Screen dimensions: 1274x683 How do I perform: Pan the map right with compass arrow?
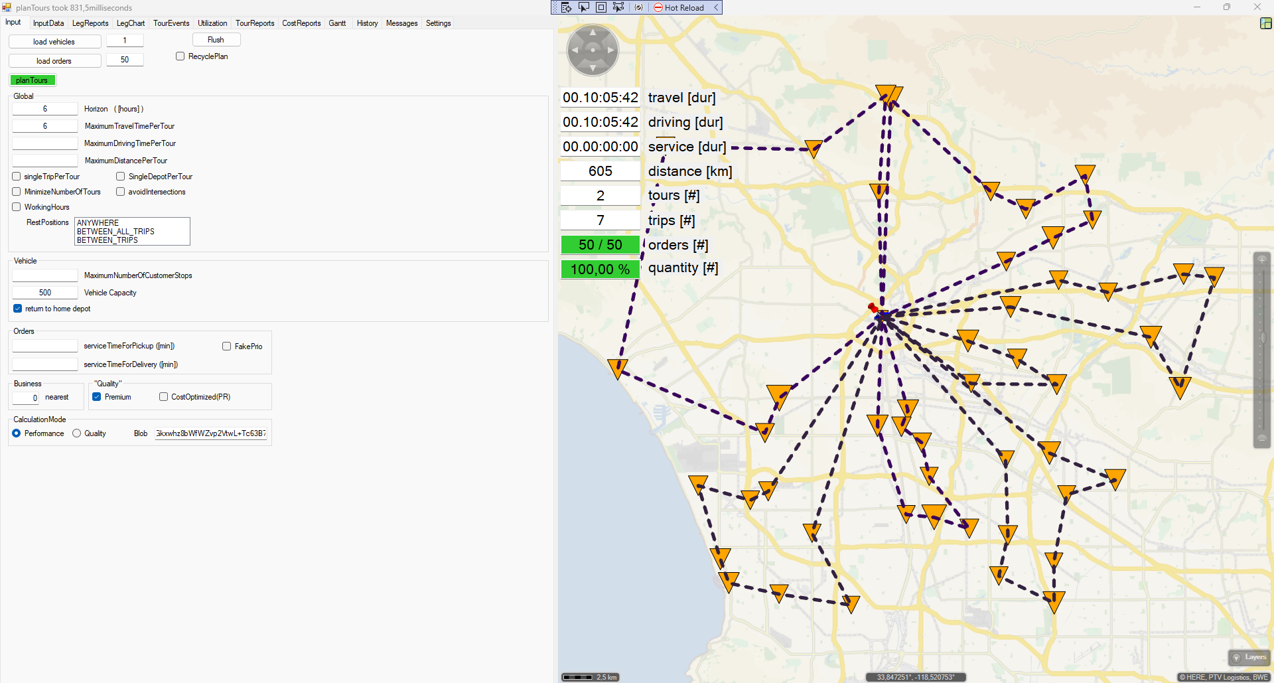click(x=611, y=50)
